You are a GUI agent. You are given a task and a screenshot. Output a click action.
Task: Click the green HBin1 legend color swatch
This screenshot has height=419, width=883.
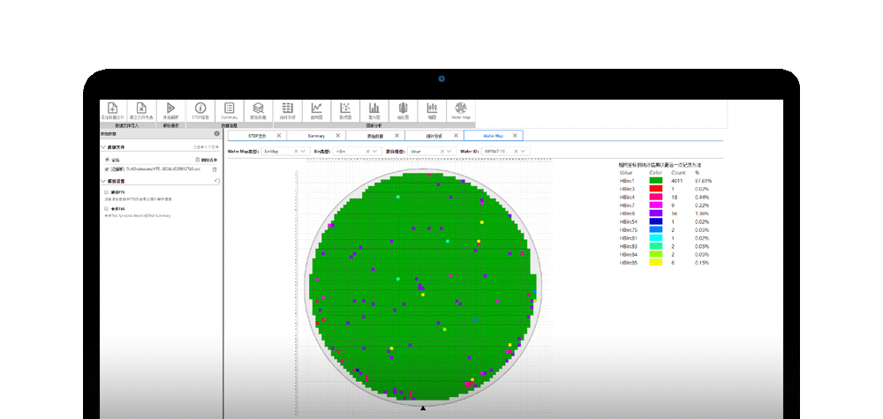(655, 181)
